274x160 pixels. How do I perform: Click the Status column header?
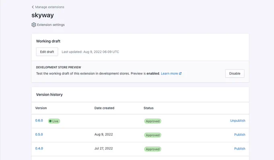(149, 108)
